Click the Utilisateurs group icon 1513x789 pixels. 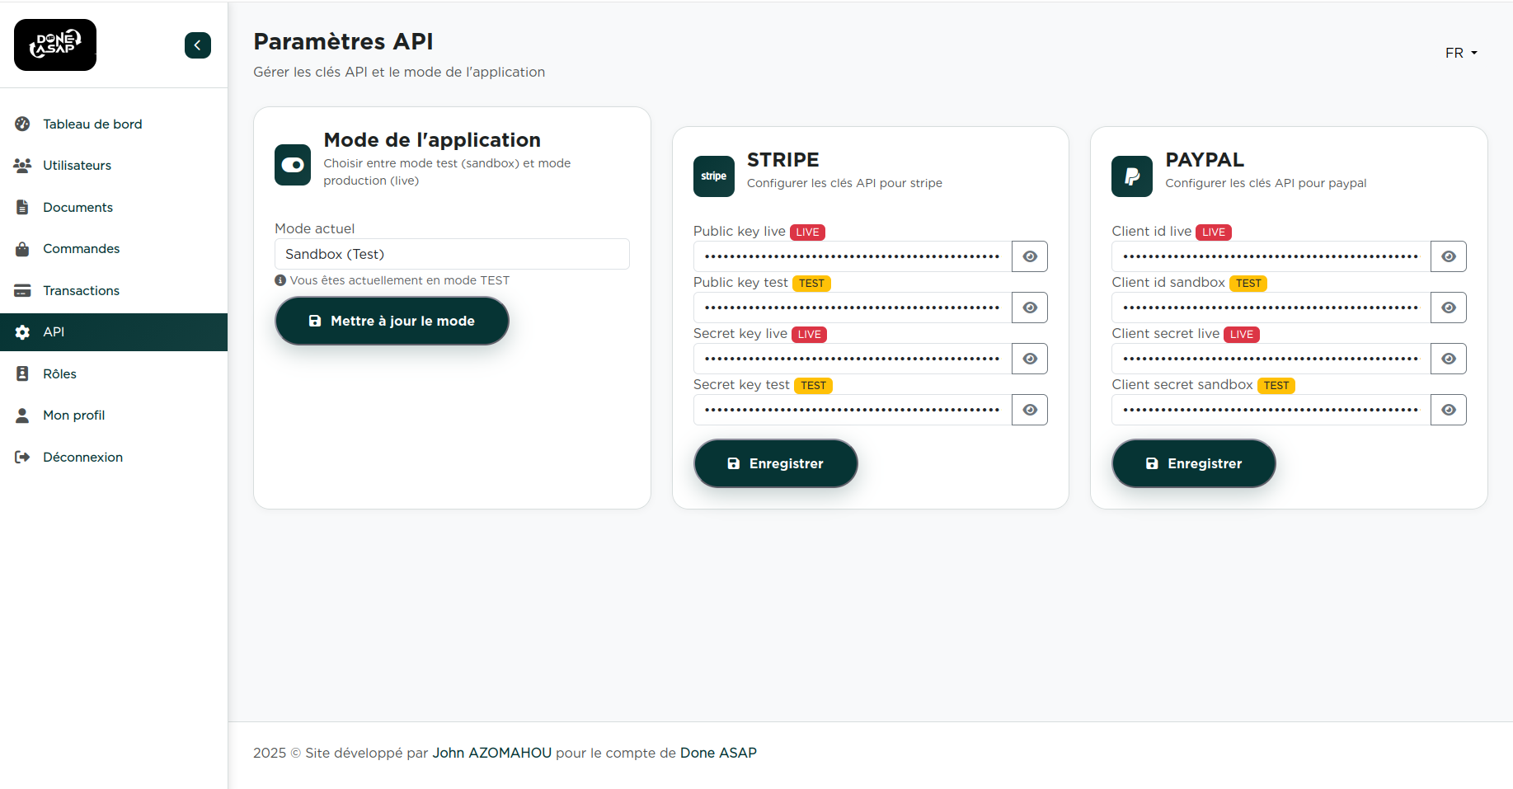pos(22,166)
